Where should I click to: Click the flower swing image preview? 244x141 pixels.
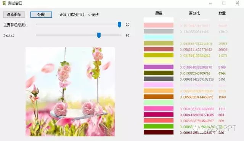click(x=70, y=92)
